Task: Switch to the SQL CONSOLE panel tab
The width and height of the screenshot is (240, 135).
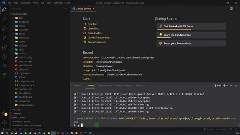Action: click(x=105, y=85)
